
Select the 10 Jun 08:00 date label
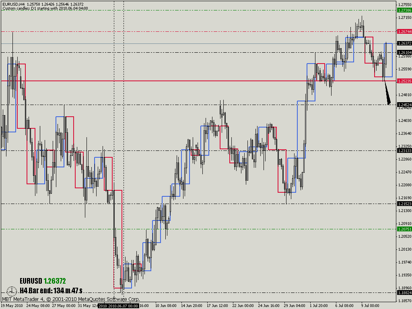coord(166,306)
